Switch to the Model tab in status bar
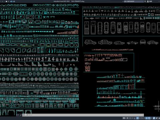 click(124, 118)
